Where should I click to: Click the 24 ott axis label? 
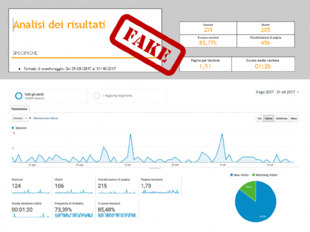pos(270,165)
